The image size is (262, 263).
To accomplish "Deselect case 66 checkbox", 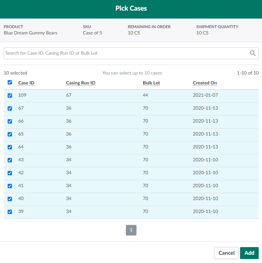I will pyautogui.click(x=10, y=121).
